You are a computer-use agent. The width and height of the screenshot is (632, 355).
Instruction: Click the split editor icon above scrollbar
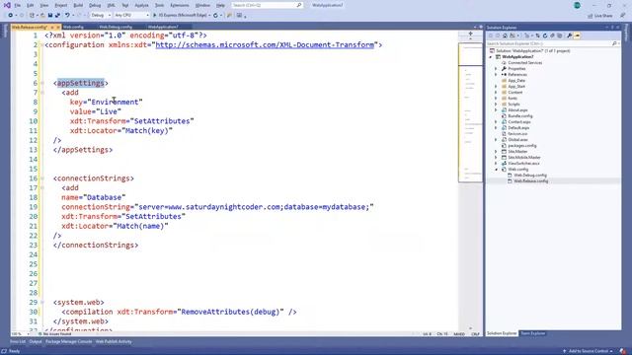click(x=470, y=35)
